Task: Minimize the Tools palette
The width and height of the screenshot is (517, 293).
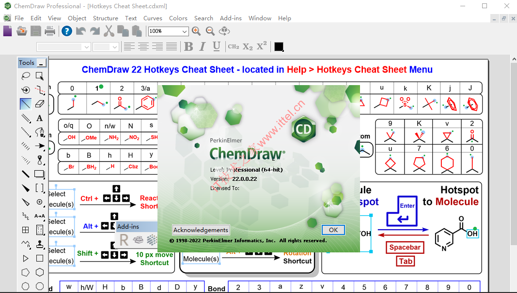Action: (41, 63)
